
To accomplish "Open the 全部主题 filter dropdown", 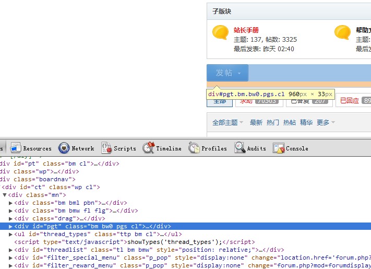I will point(228,122).
